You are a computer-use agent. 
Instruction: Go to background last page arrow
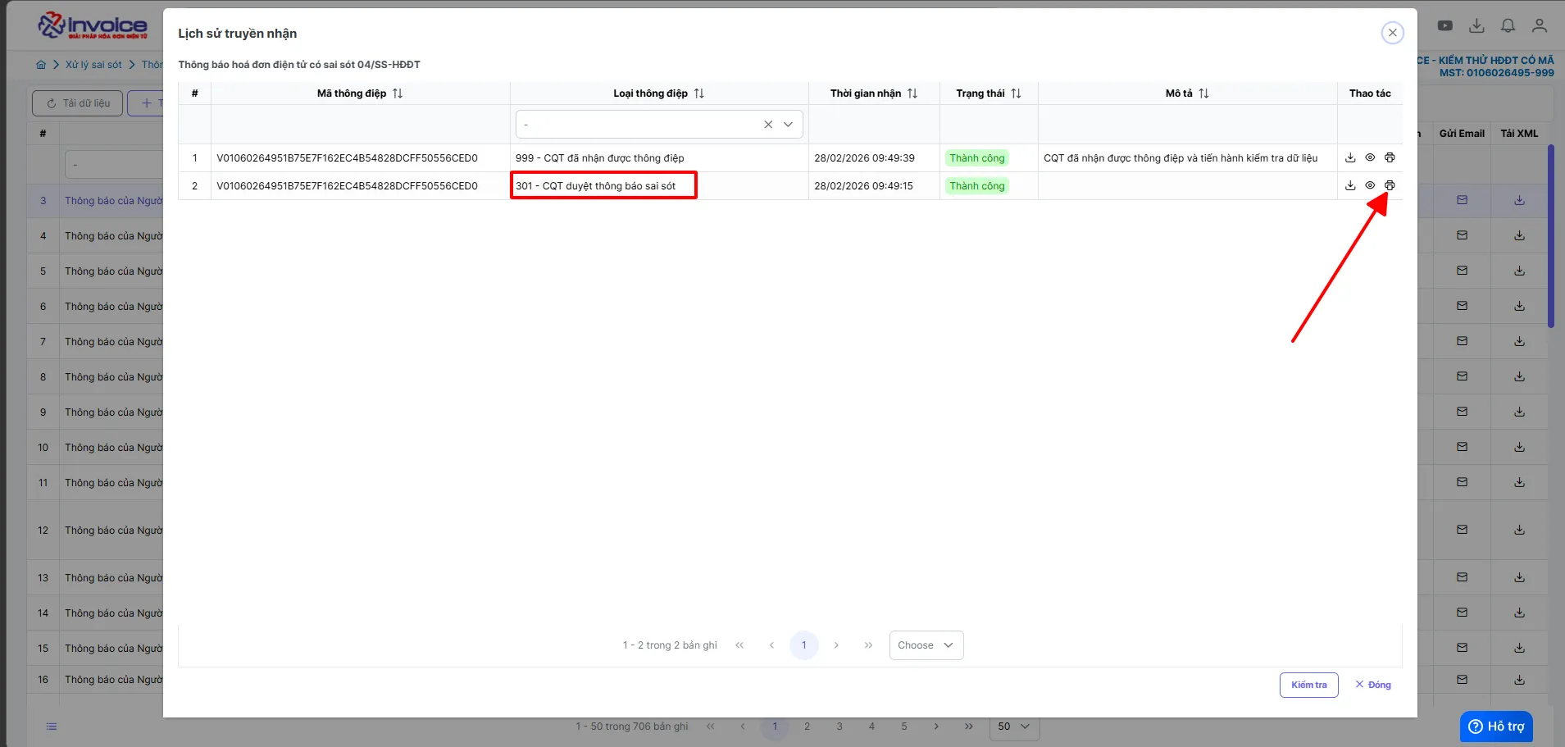point(969,727)
